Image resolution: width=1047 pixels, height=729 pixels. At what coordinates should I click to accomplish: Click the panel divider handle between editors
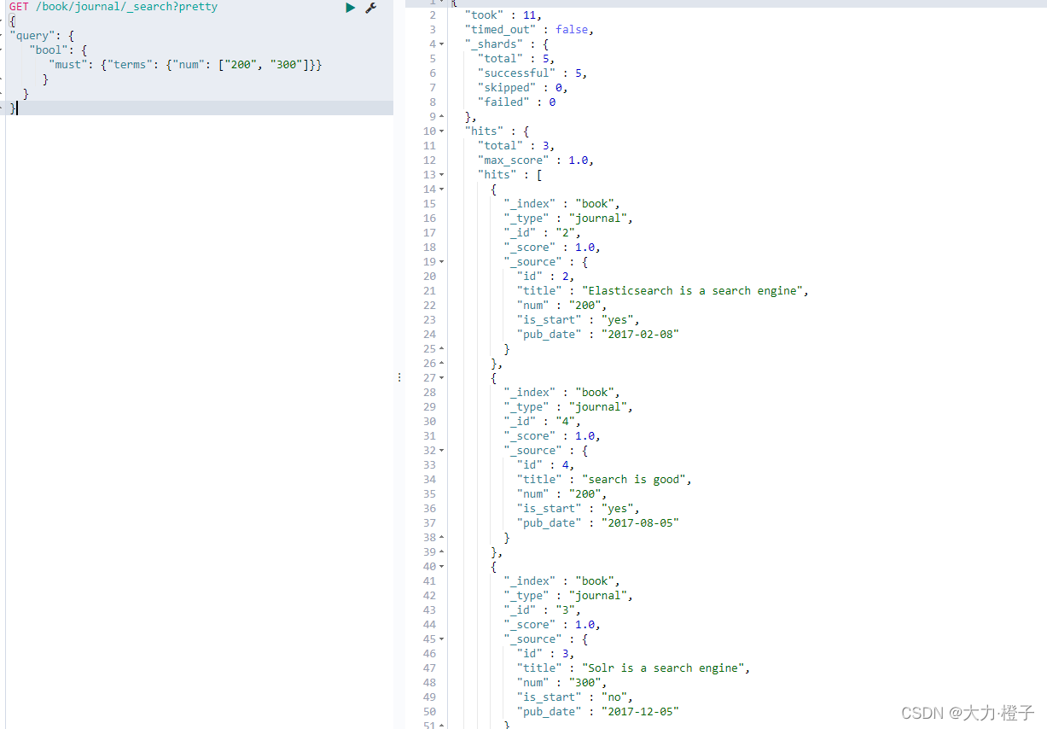tap(398, 377)
